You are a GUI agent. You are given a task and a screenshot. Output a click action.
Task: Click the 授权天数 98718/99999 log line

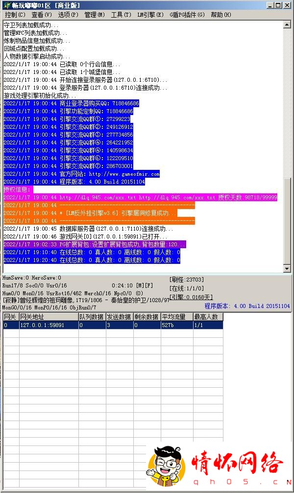click(141, 197)
